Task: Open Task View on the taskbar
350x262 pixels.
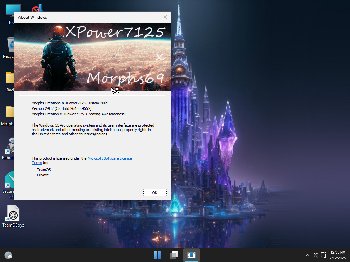Action: click(x=174, y=255)
